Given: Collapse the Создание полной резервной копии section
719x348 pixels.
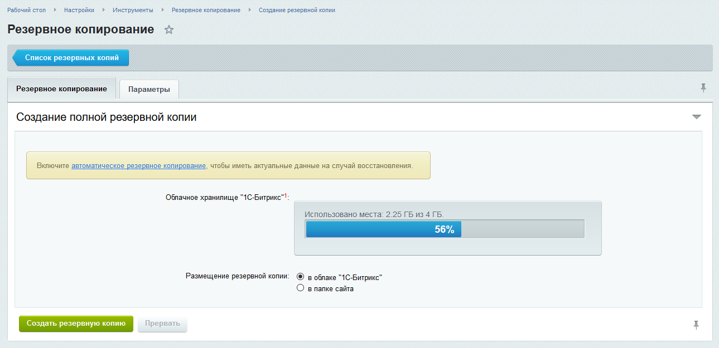Looking at the screenshot, I should point(696,117).
